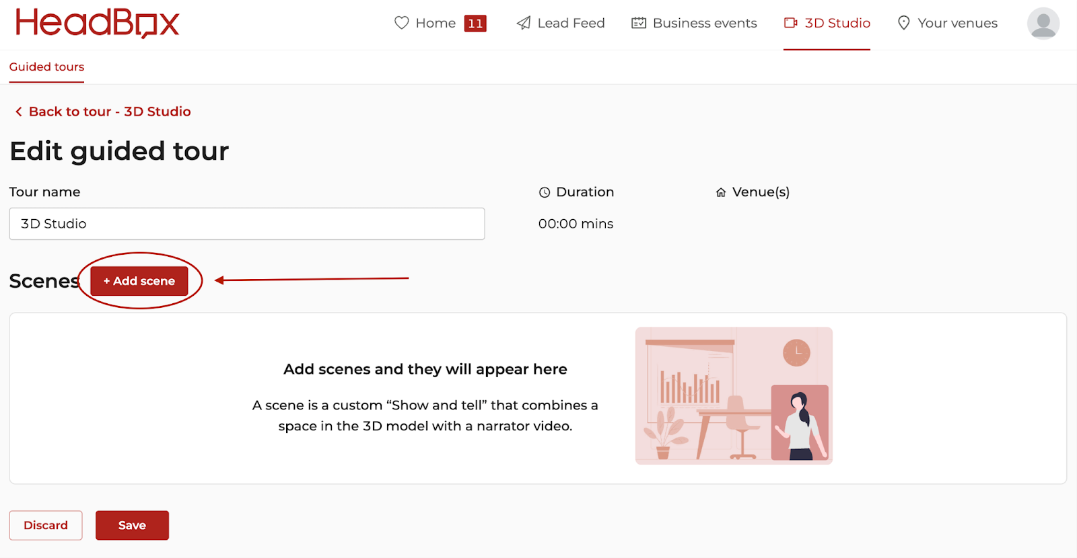Go to Home in the top navigation
The image size is (1077, 558).
436,23
